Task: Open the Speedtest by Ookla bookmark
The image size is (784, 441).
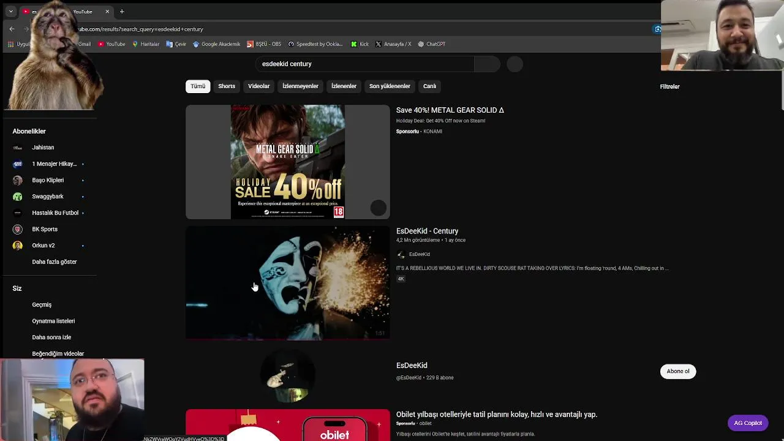Action: (x=315, y=44)
